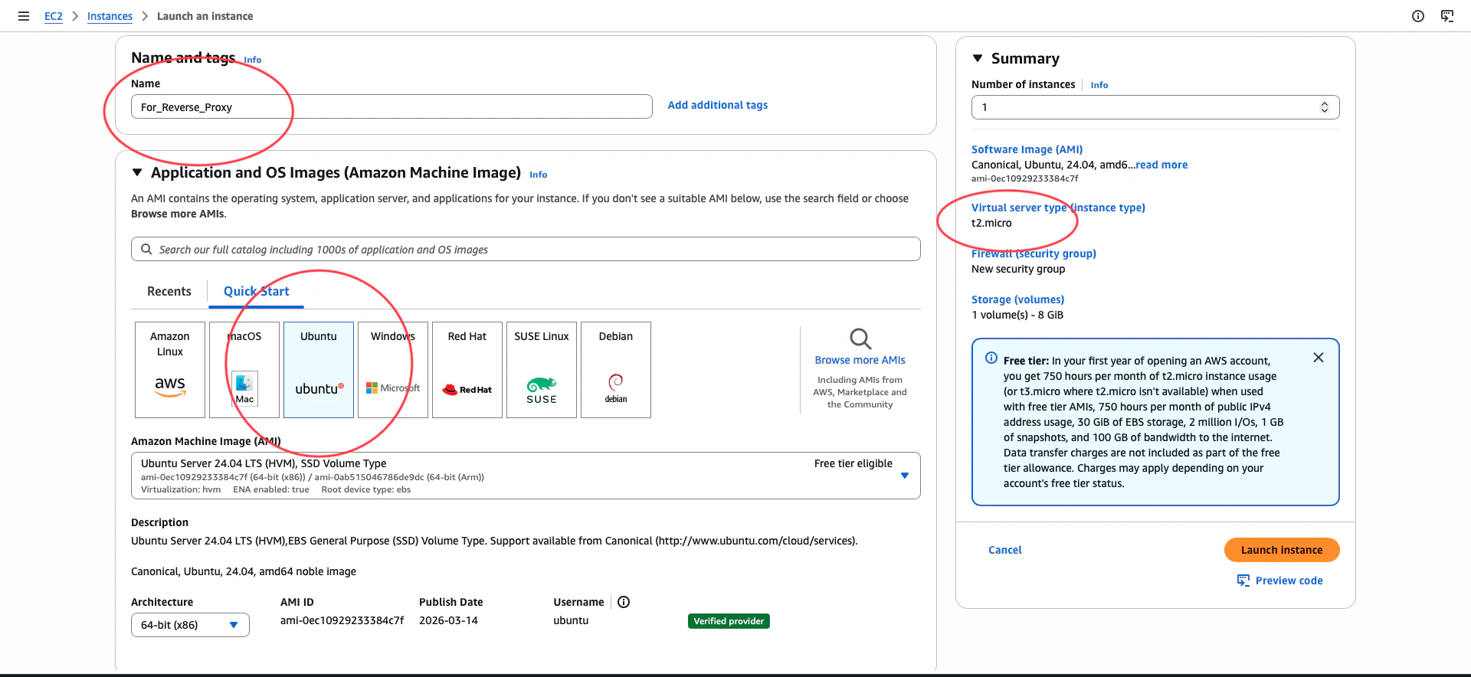The image size is (1471, 677).
Task: Click the instance Name input field
Action: click(392, 106)
